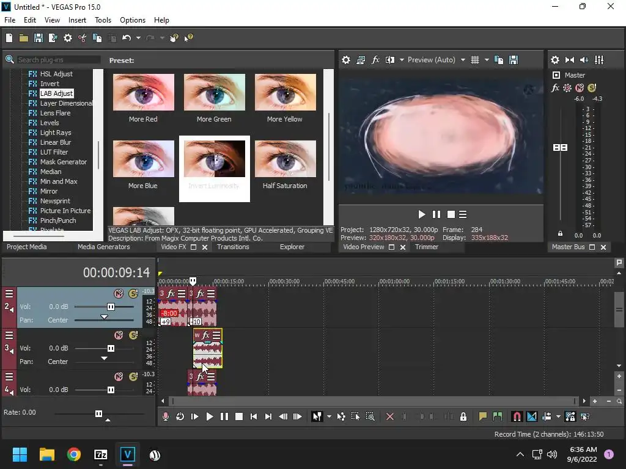Open the File menu
The image size is (626, 469).
click(10, 20)
